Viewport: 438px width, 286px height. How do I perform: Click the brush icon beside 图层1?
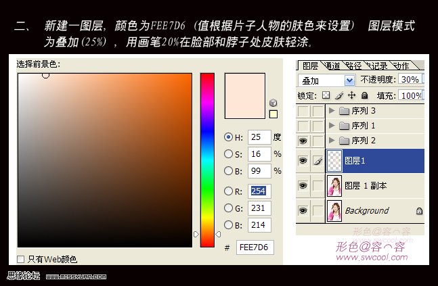pos(317,160)
